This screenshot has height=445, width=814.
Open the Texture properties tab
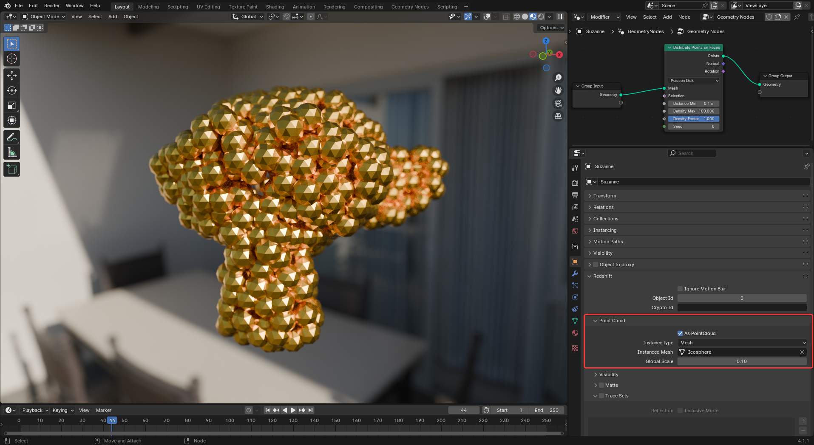(x=575, y=348)
